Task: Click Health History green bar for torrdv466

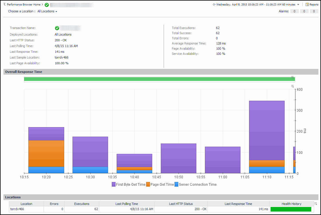Action: [291, 209]
